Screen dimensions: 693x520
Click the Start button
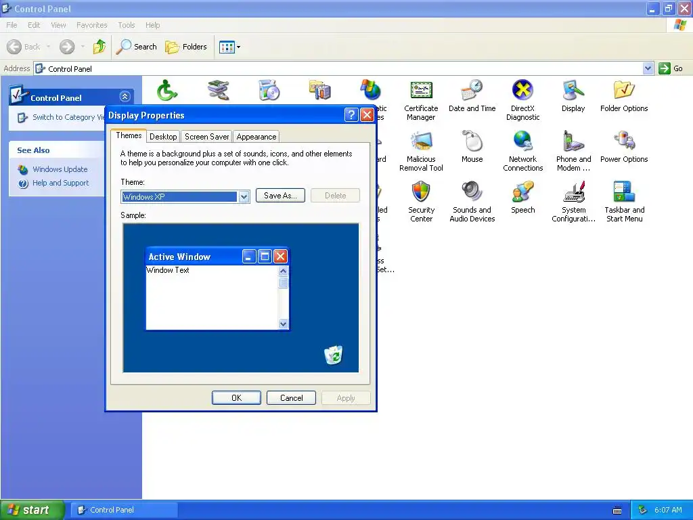coord(32,510)
